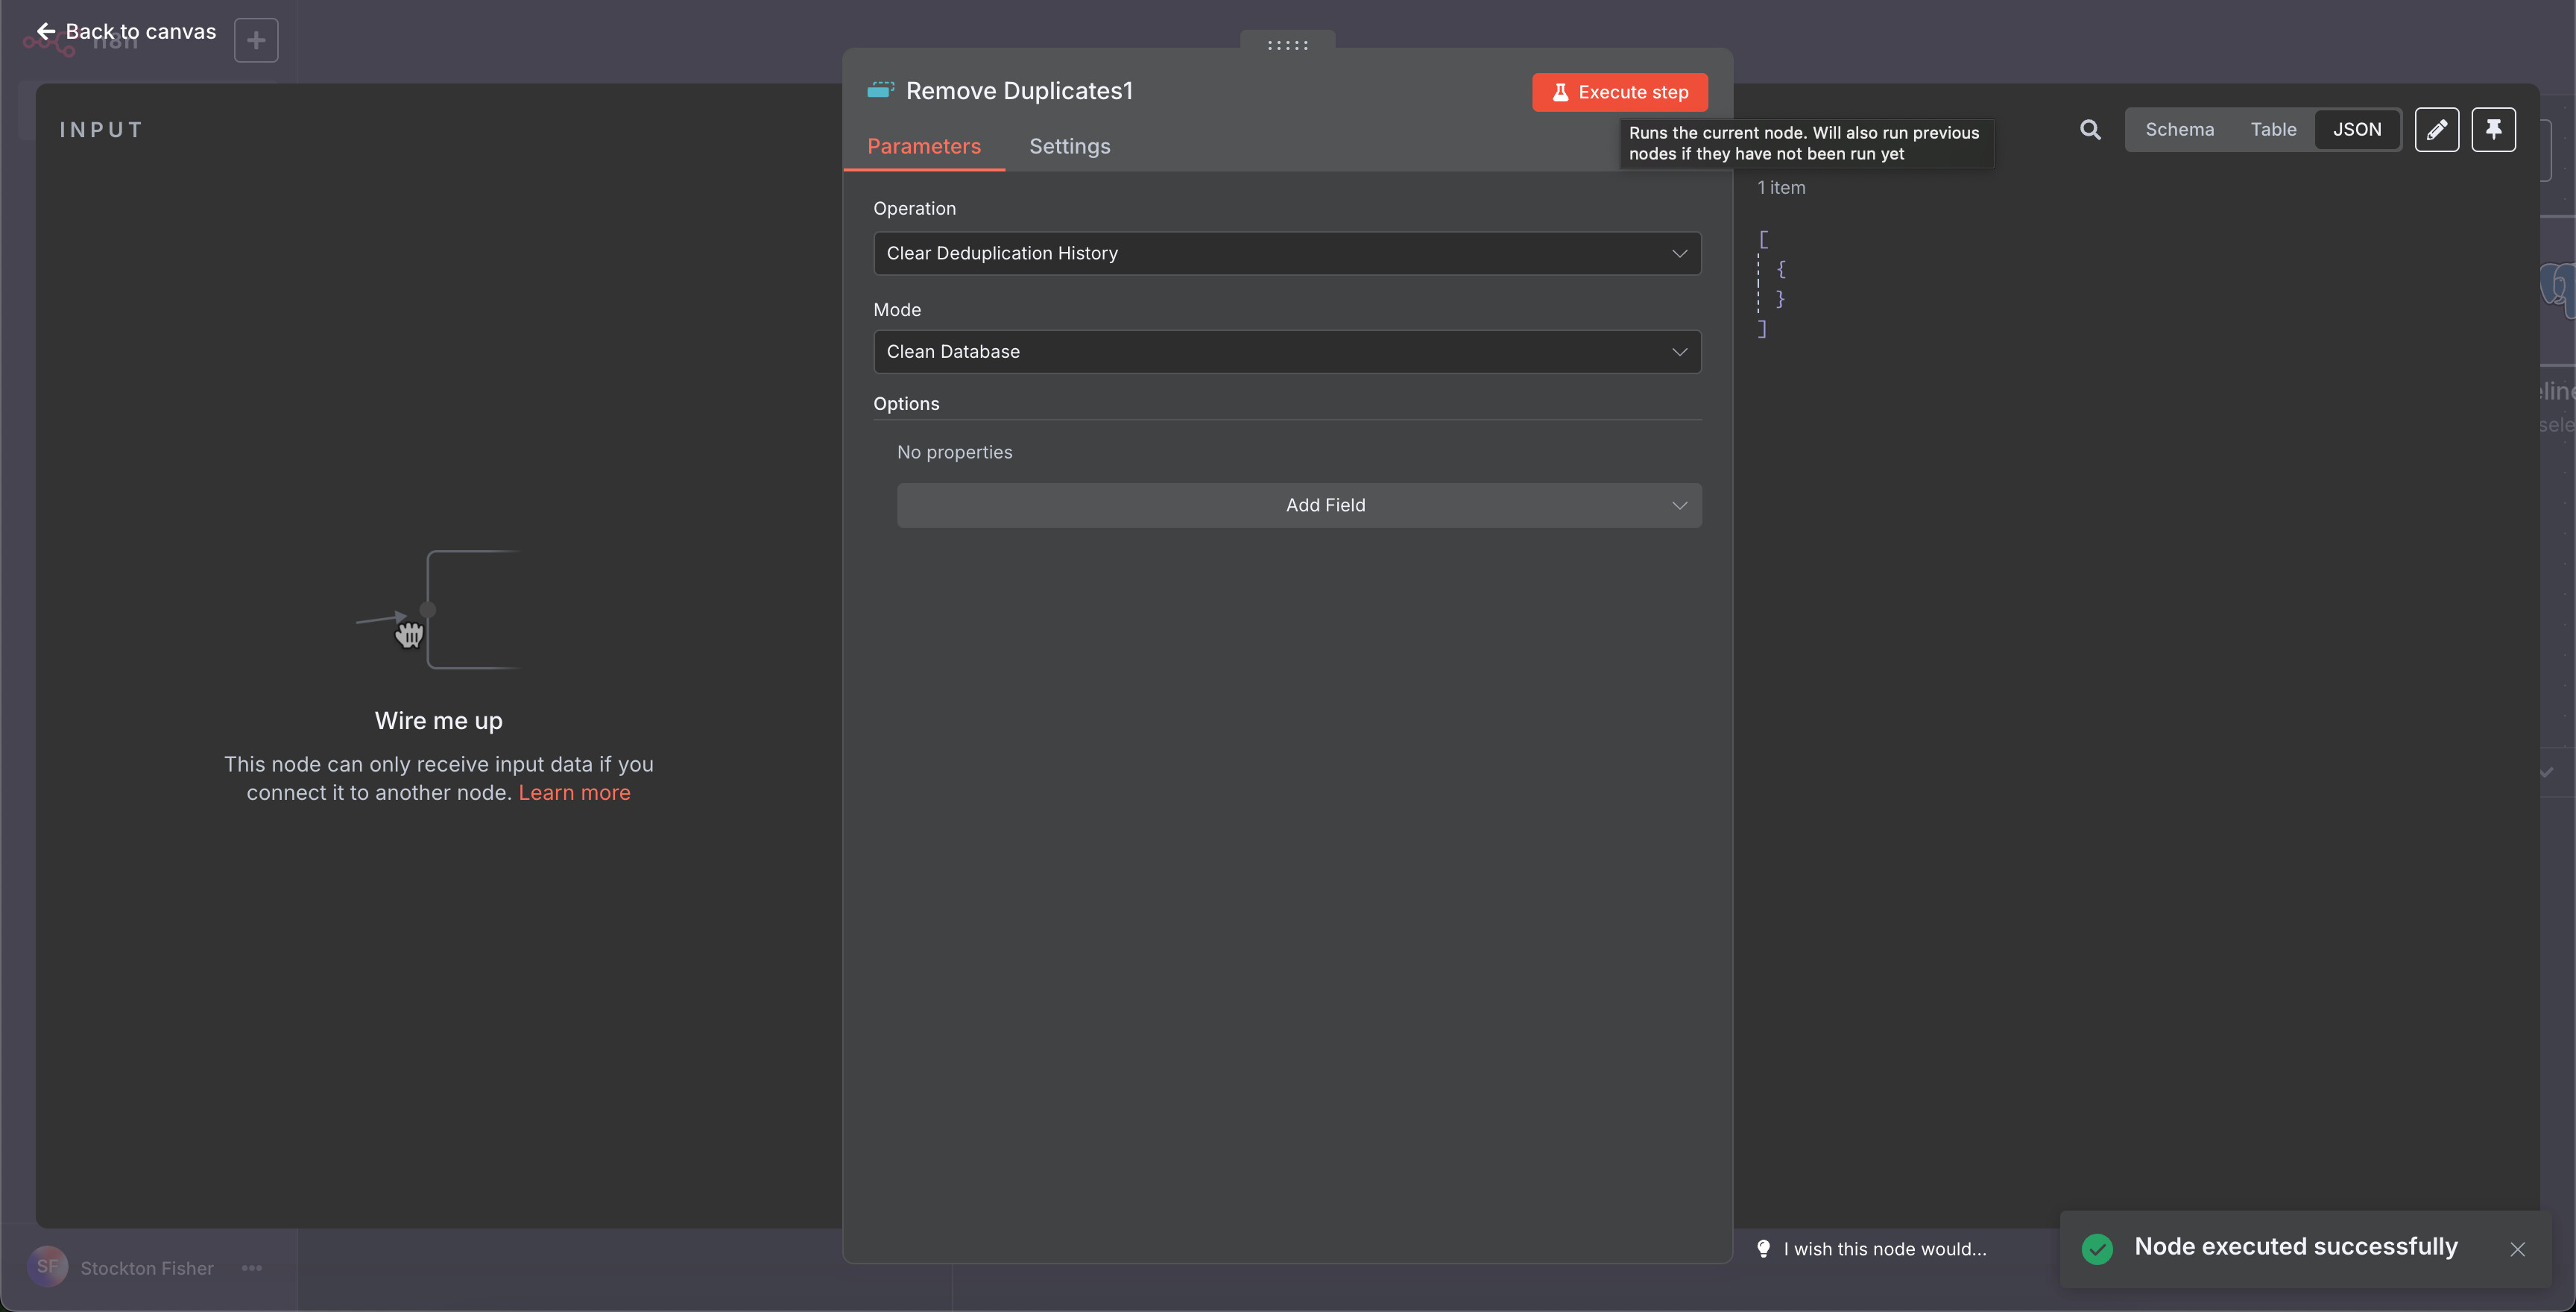
Task: Click the lightbulb feedback icon
Action: pos(1764,1249)
